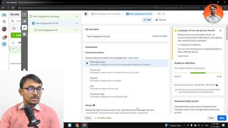
Task: Click the browser back arrow
Action: tap(3, 8)
